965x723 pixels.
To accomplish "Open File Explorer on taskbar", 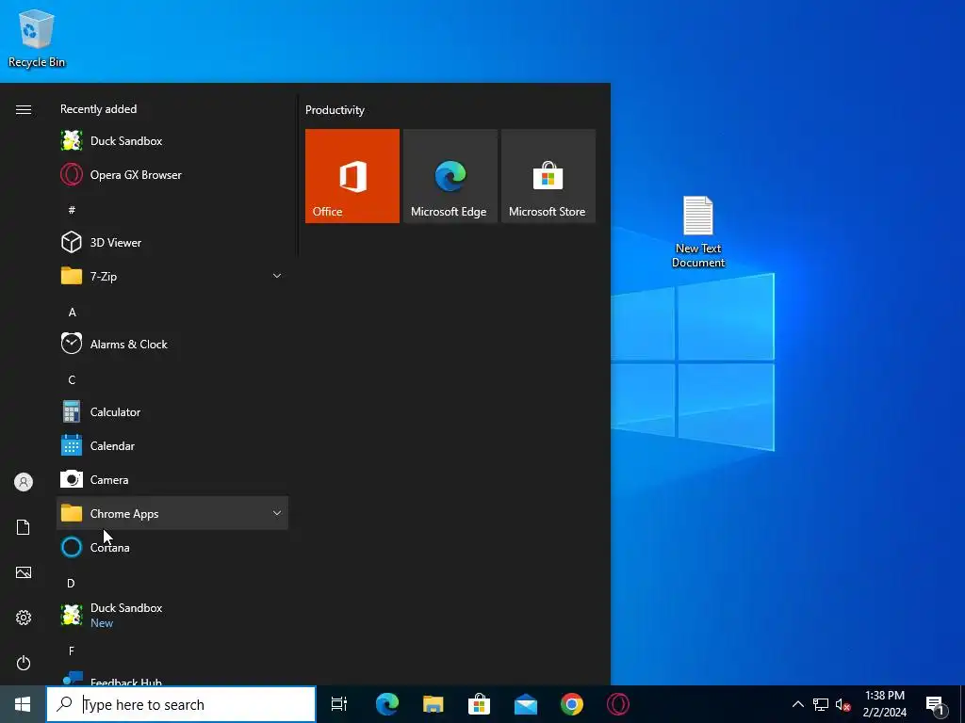I will click(x=433, y=704).
